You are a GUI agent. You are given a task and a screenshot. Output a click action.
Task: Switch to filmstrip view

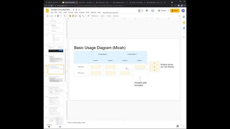[x=49, y=127]
